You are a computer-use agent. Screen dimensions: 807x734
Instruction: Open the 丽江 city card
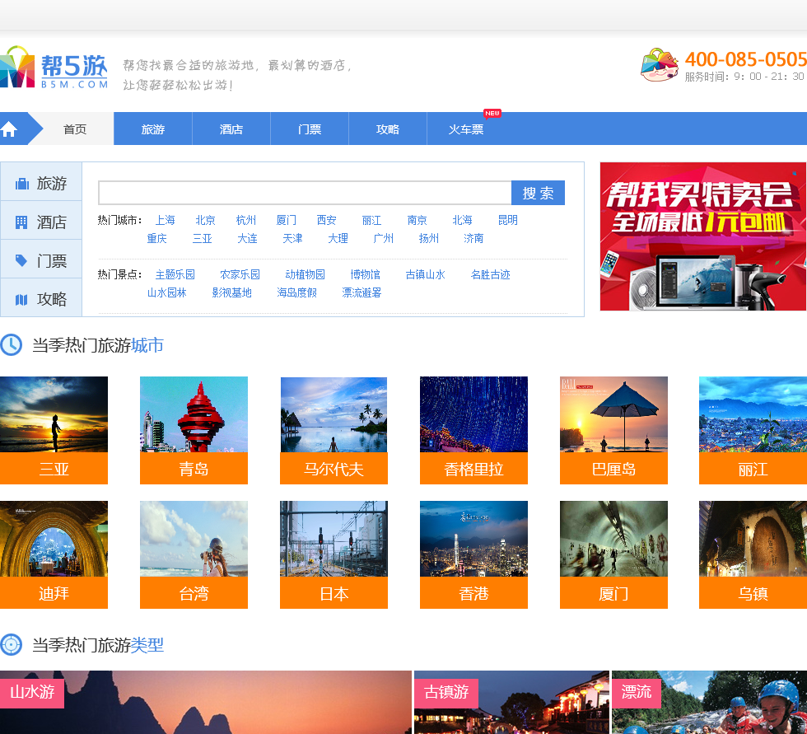point(753,430)
